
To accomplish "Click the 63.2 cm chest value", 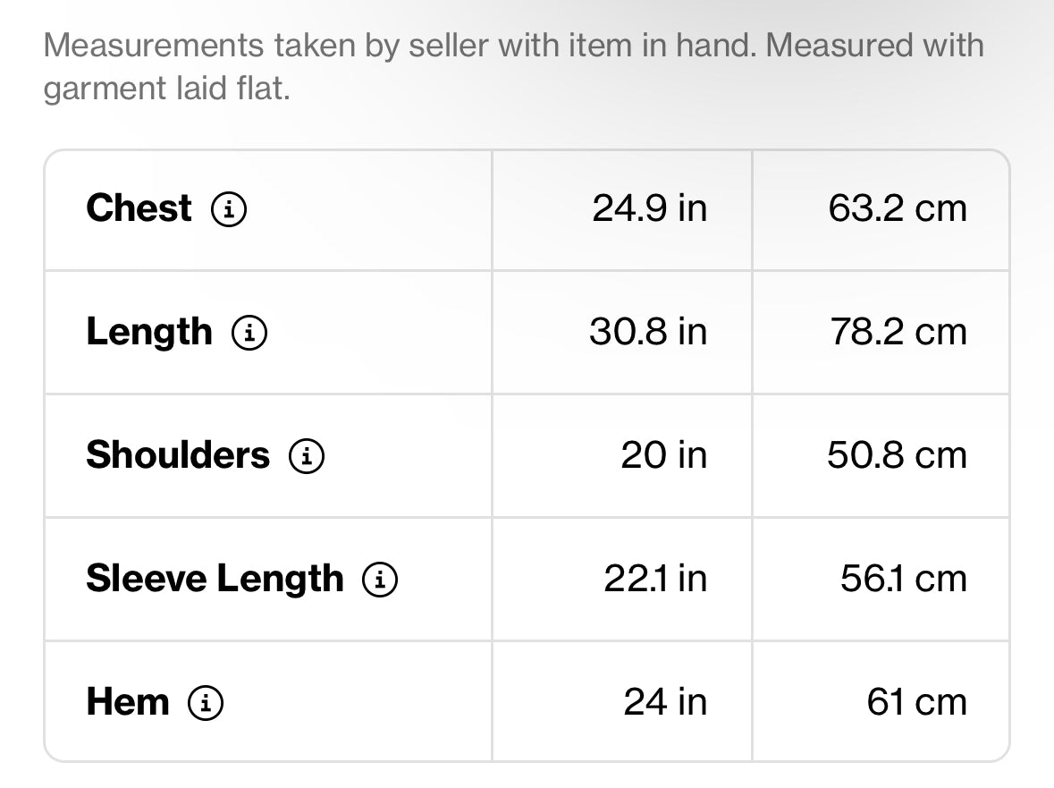I will 898,208.
